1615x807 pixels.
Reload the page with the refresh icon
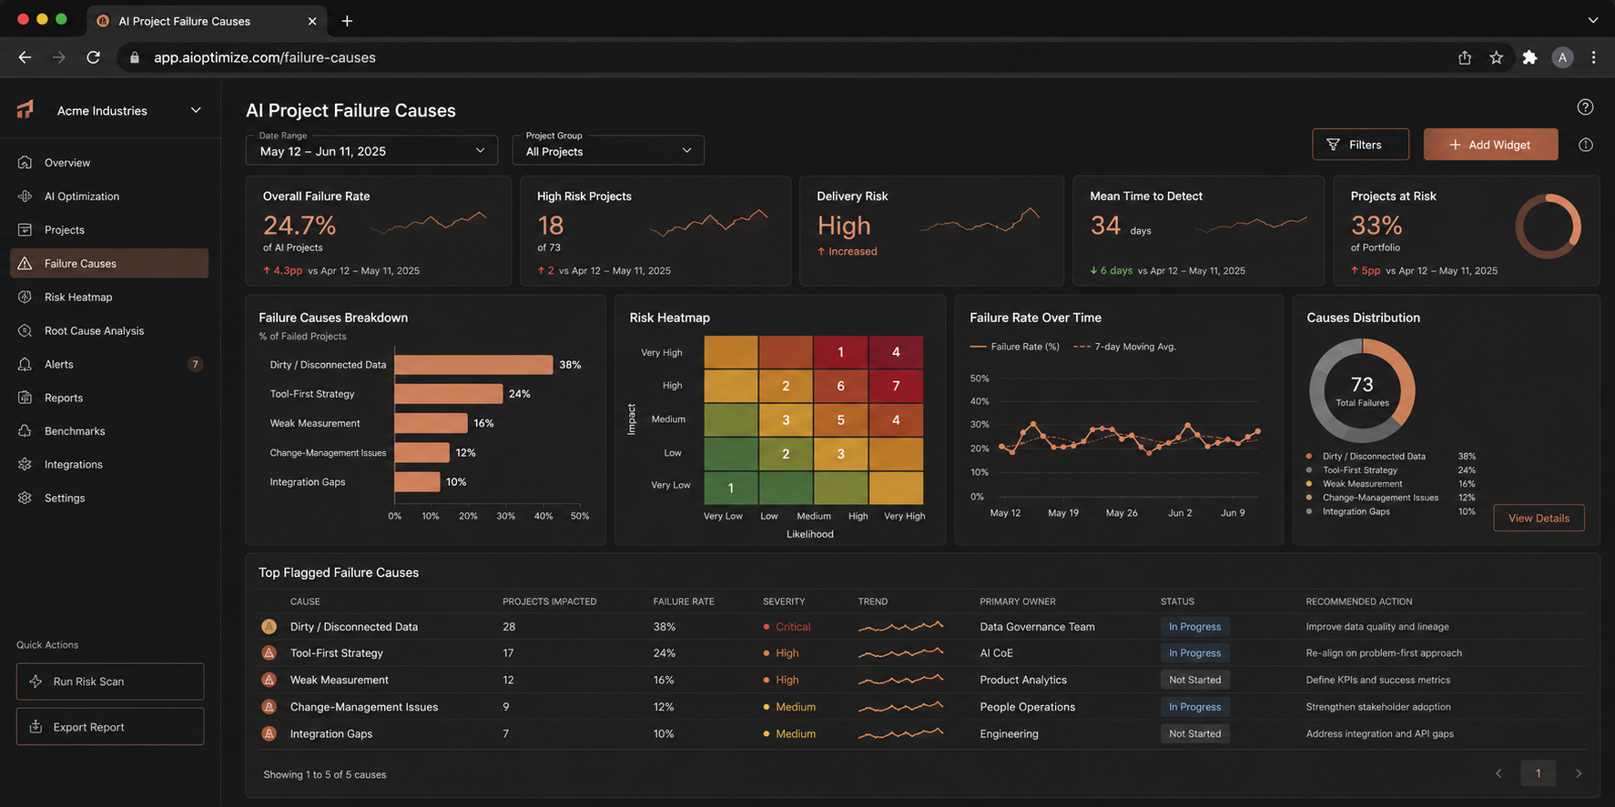[93, 57]
